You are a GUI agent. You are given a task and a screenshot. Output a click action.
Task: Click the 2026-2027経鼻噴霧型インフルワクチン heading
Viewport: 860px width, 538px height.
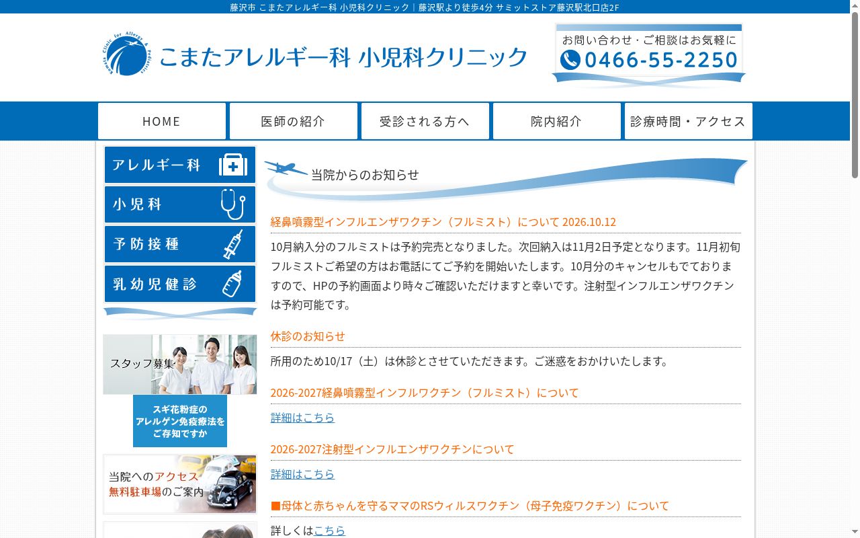tap(425, 393)
